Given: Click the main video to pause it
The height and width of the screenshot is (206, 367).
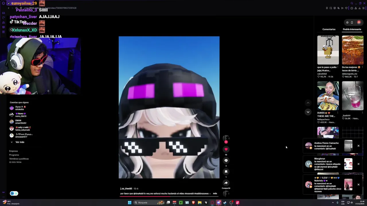Looking at the screenshot, I should coord(169,107).
